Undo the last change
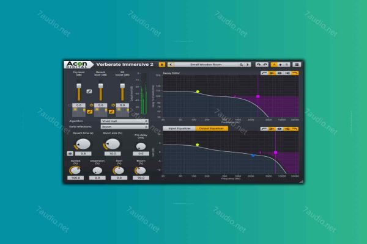This screenshot has height=244, width=367. [258, 65]
